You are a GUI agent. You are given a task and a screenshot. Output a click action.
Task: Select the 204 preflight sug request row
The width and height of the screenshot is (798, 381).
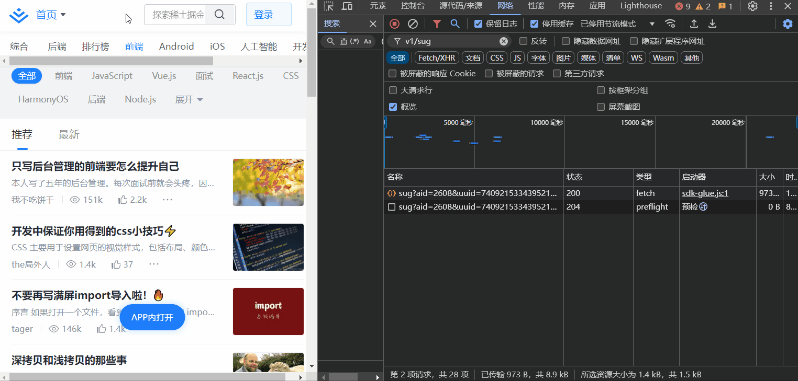pyautogui.click(x=591, y=207)
